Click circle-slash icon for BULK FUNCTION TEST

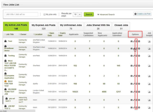(x=136, y=84)
